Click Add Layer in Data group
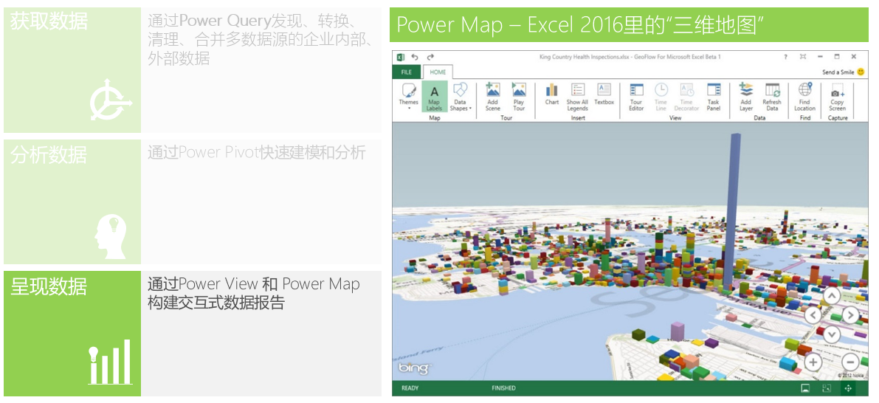The image size is (879, 403). [745, 96]
